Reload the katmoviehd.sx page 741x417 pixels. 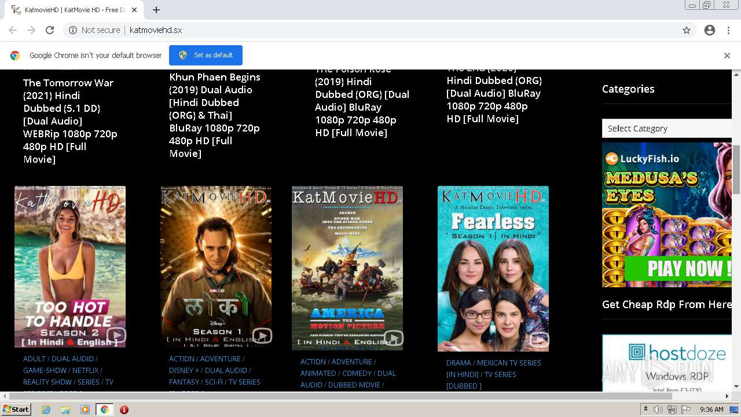click(50, 30)
